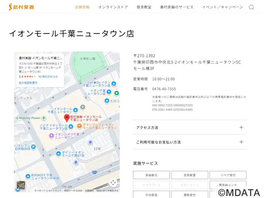
Task: Click 実施サービス heading
Action: (x=146, y=163)
